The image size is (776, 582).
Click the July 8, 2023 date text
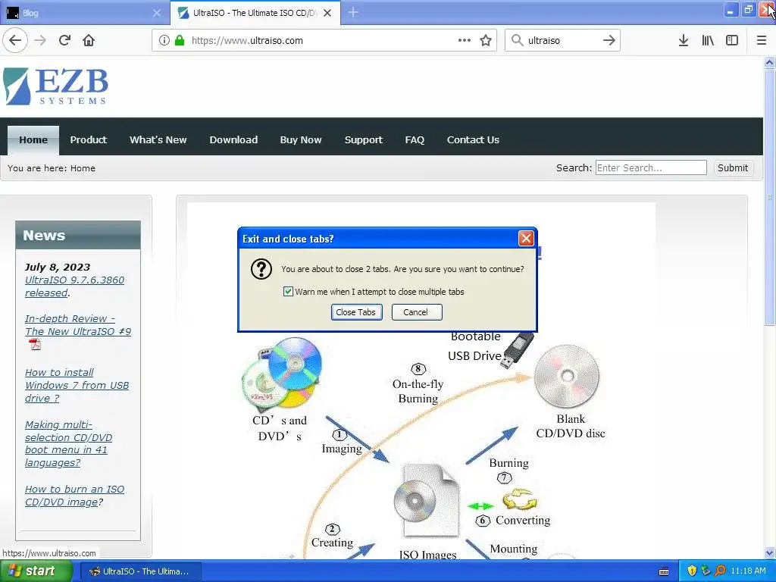coord(58,268)
